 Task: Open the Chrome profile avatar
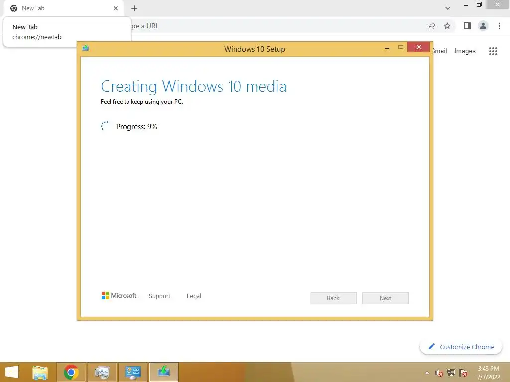(483, 26)
